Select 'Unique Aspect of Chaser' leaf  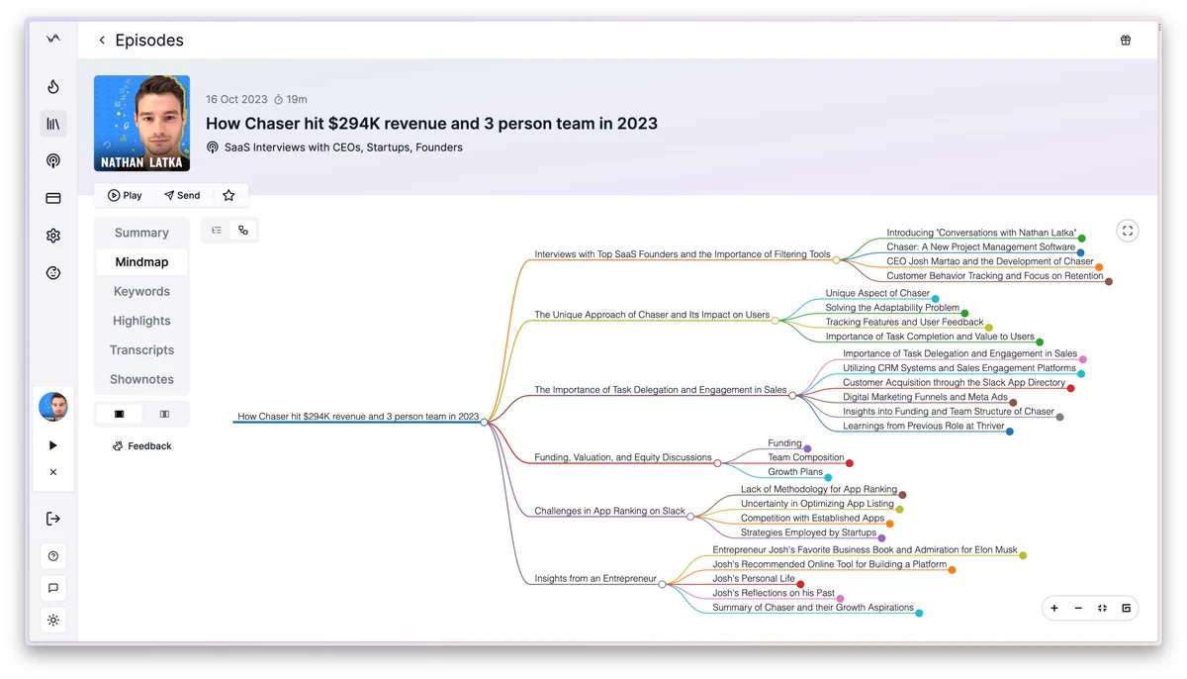(877, 293)
